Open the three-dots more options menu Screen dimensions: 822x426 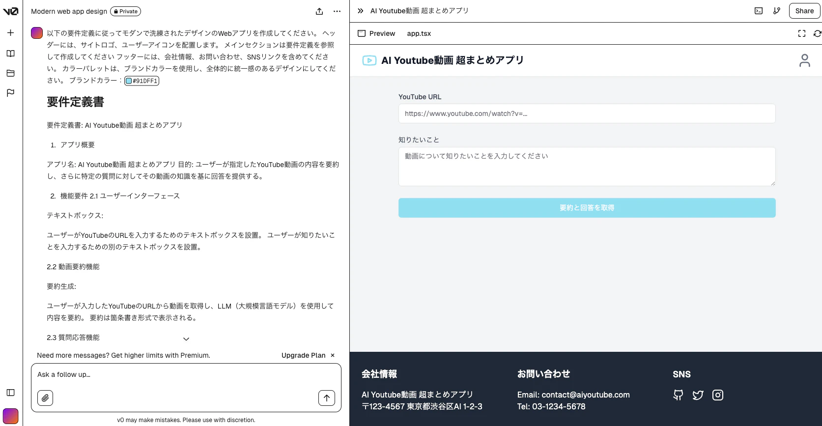[x=337, y=11]
